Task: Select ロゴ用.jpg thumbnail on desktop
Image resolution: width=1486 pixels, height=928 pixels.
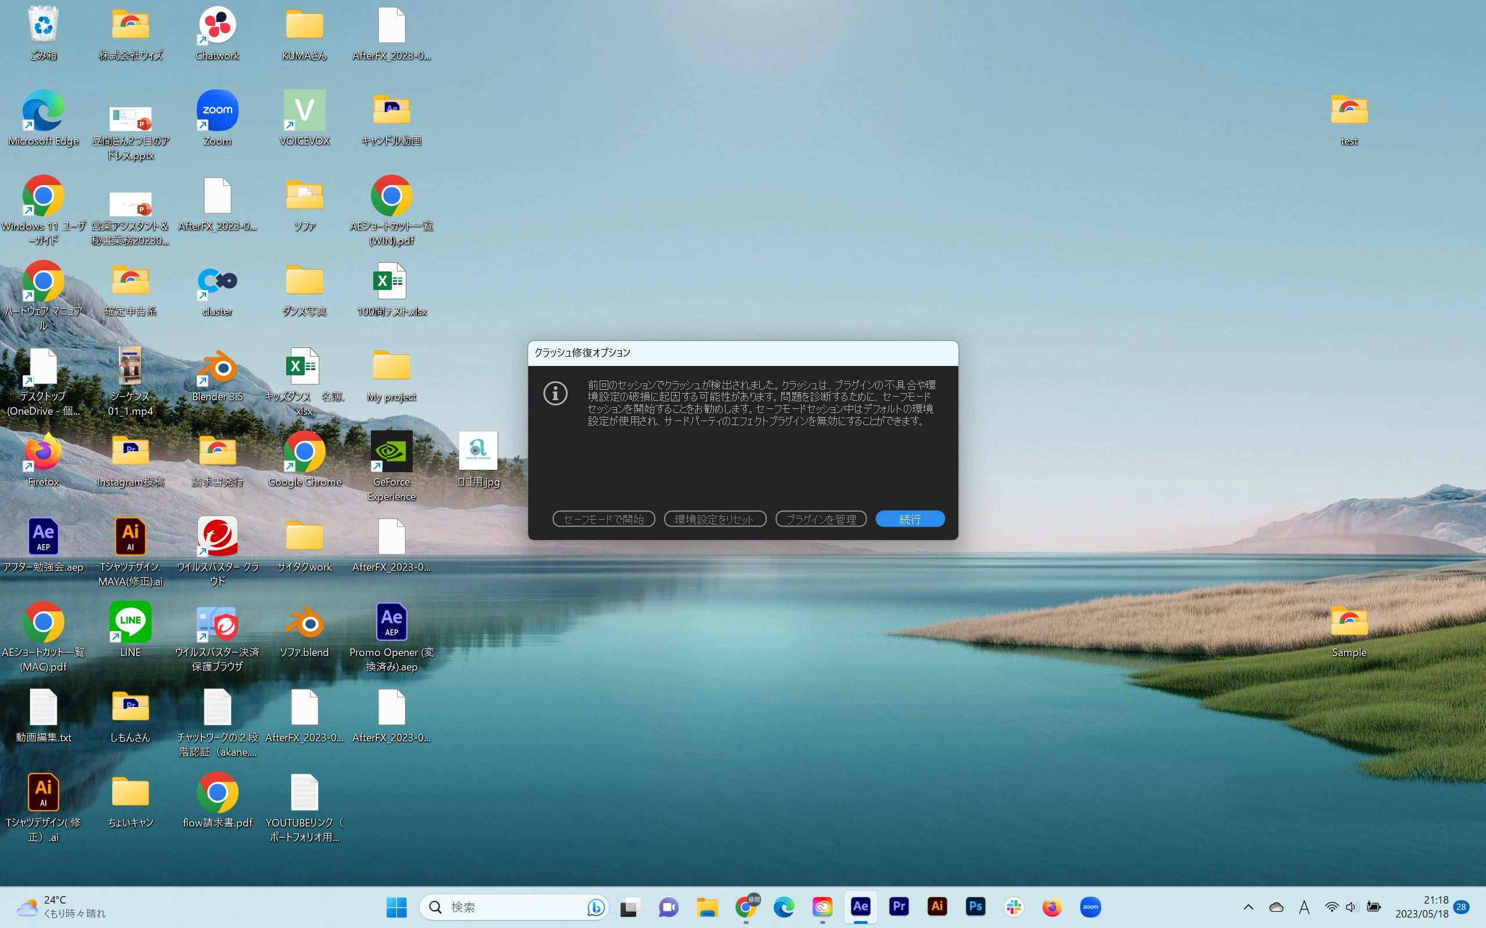Action: (x=478, y=451)
